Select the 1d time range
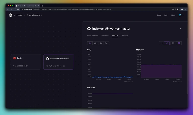This screenshot has height=115, width=193. pyautogui.click(x=101, y=43)
